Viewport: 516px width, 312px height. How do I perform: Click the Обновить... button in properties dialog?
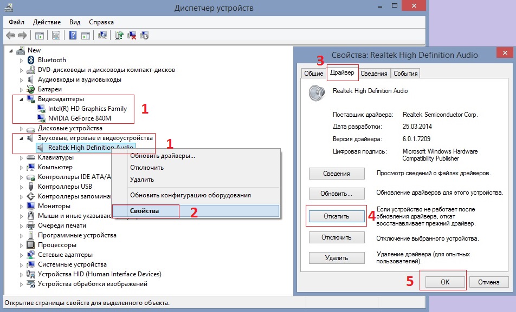pos(336,194)
